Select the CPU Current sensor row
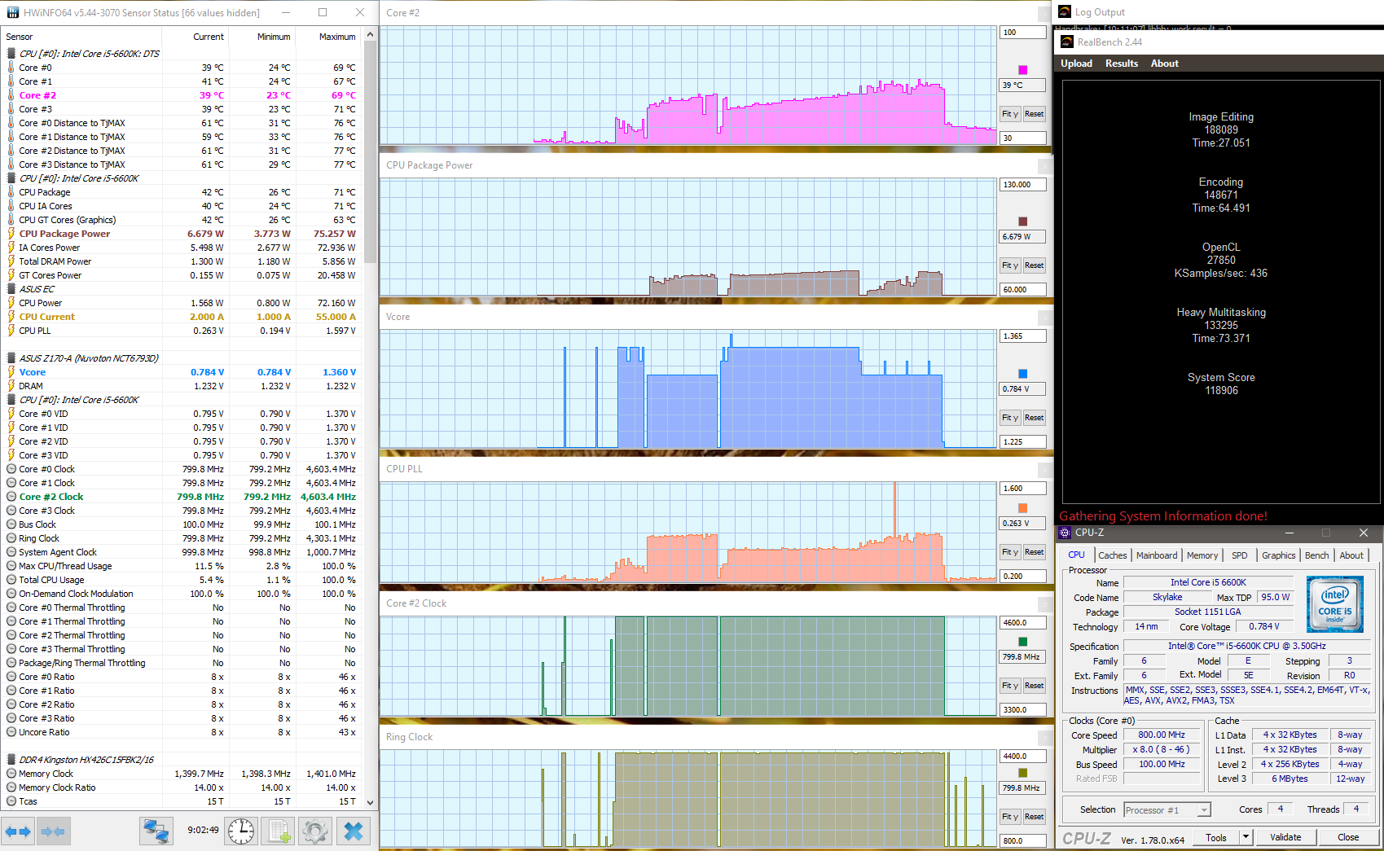Viewport: 1384px width, 851px height. (181, 317)
